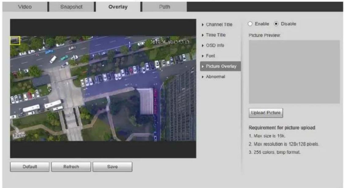Select the yellow overlay box in the video
Image resolution: width=344 pixels, height=188 pixels.
pyautogui.click(x=15, y=41)
